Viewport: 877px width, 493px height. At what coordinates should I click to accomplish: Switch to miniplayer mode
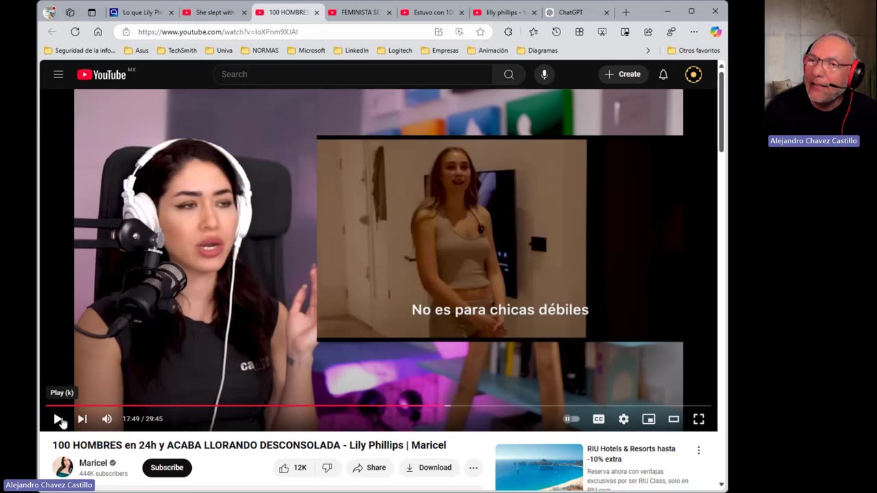[x=649, y=419]
